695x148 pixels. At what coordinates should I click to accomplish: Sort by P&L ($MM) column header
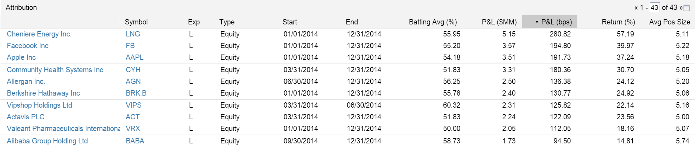click(x=499, y=22)
